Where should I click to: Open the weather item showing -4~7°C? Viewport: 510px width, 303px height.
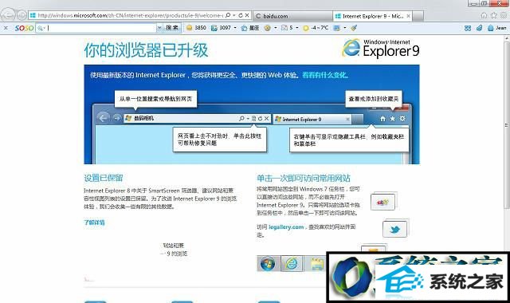tap(316, 28)
